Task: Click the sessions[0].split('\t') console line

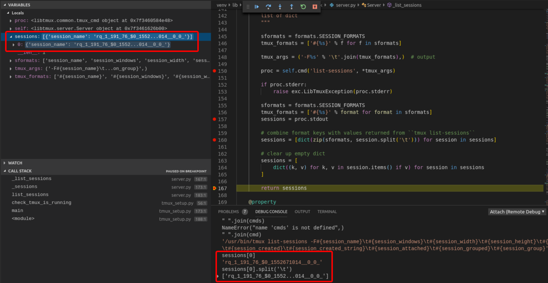Action: point(257,269)
